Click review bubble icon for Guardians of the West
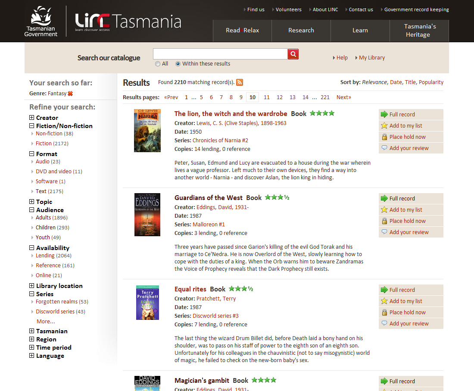 coord(384,232)
